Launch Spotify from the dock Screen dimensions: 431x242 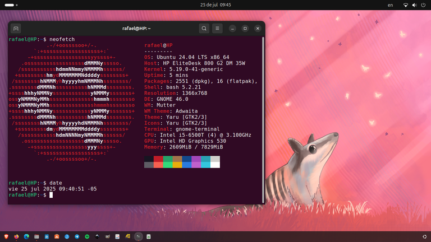(x=87, y=236)
